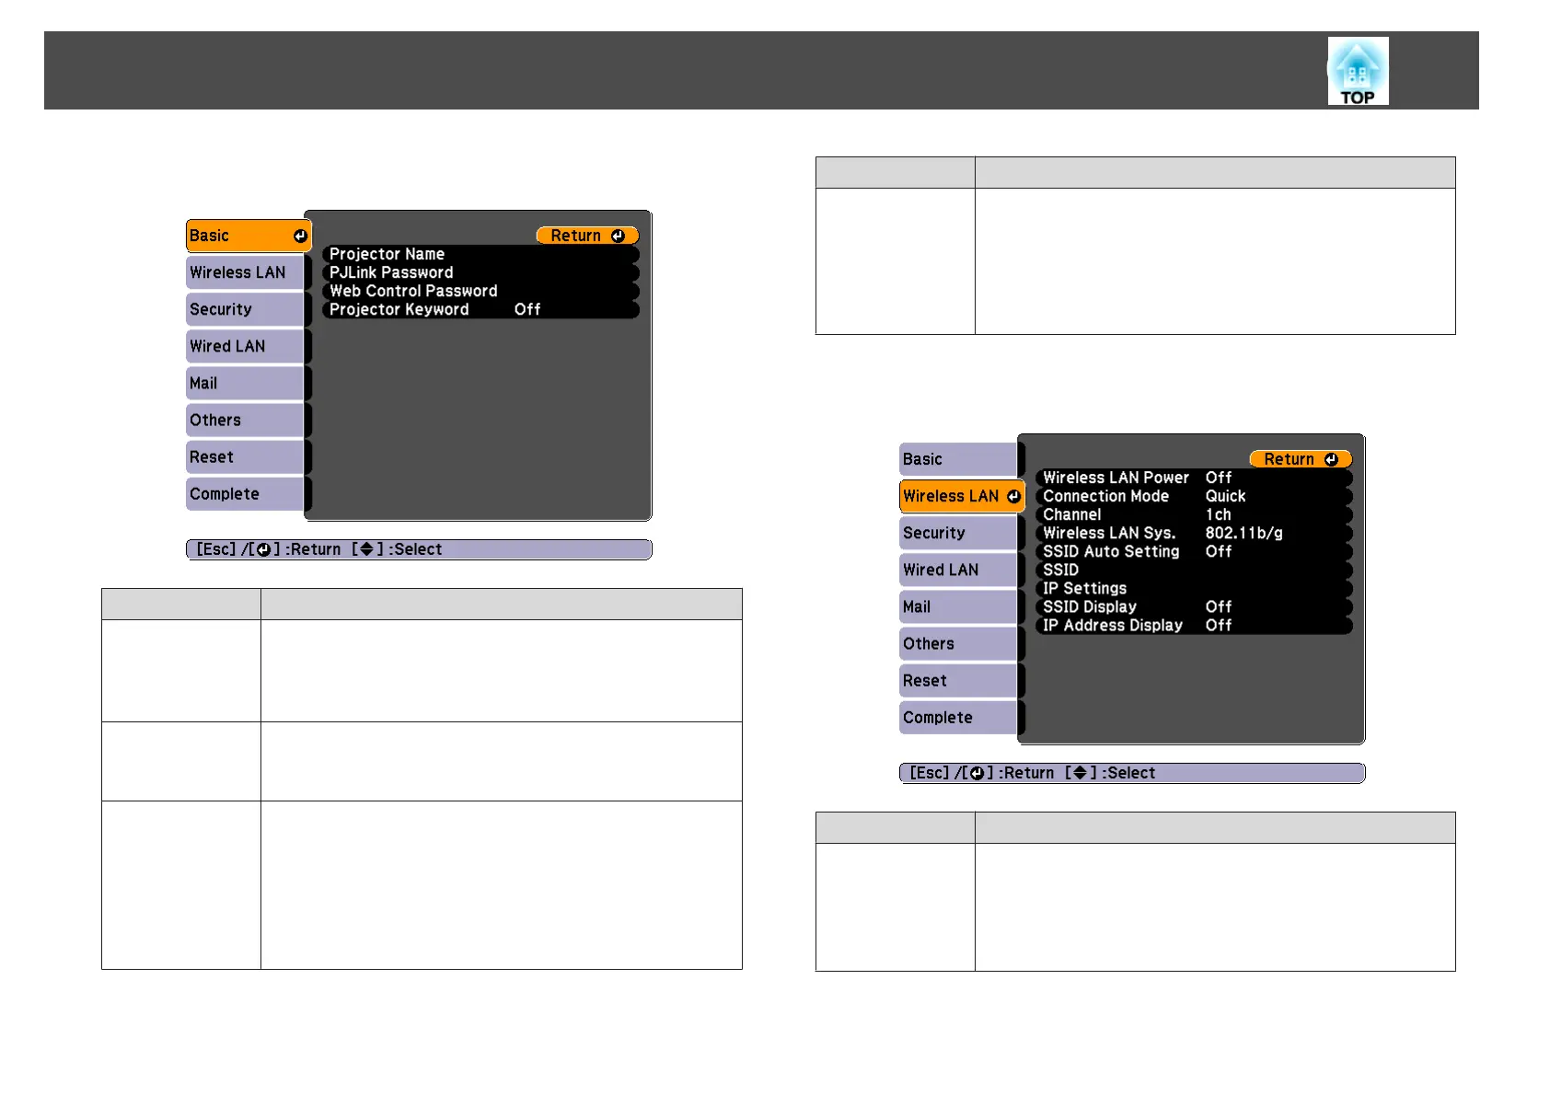Select Wireless LAN Sys. 802.11b/g row
1550x1095 pixels.
[x=1194, y=533]
